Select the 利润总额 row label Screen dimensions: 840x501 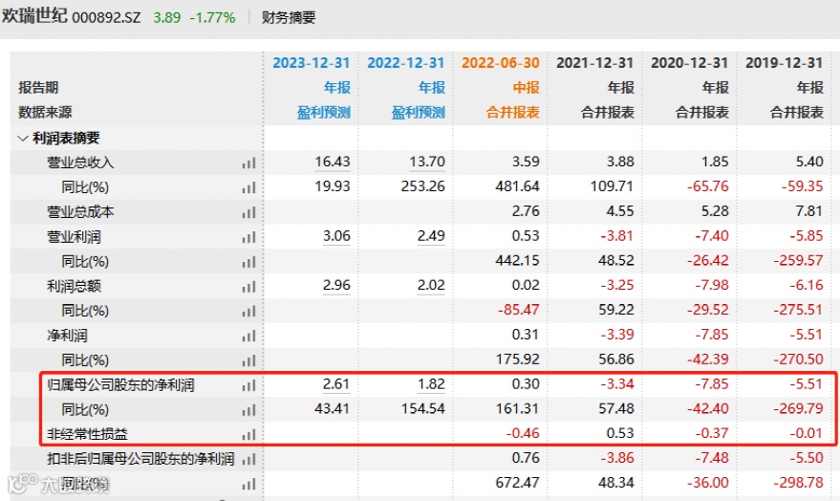pyautogui.click(x=74, y=286)
